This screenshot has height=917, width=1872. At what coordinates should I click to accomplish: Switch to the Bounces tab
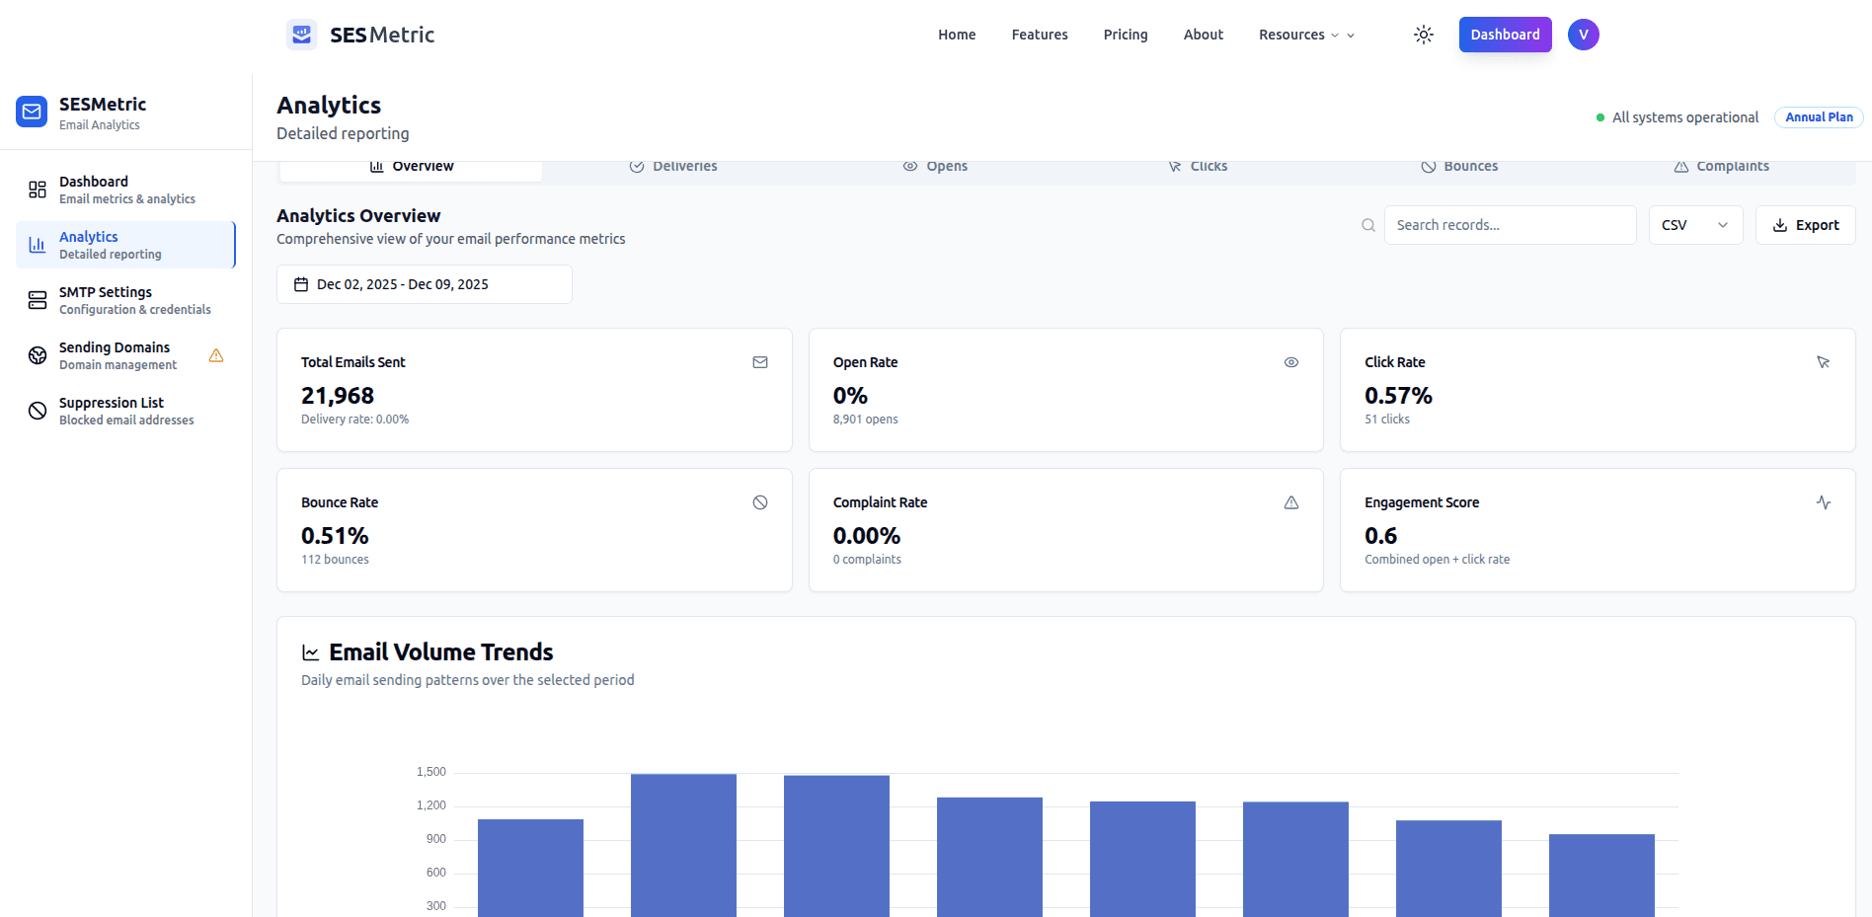[1460, 166]
